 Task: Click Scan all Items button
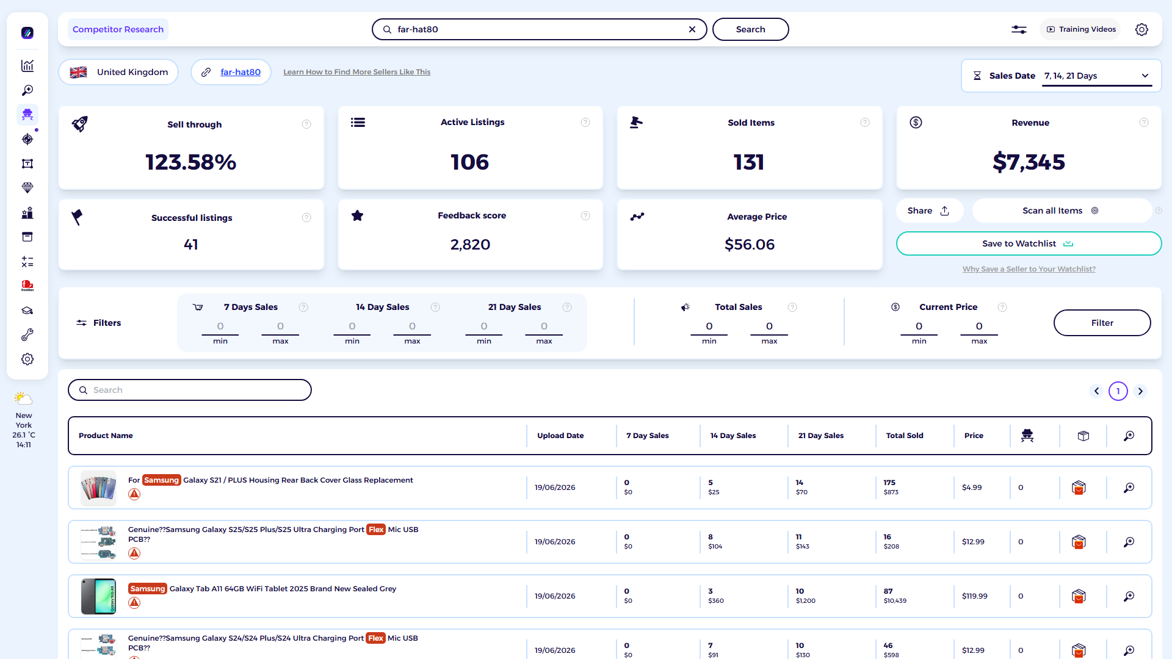1061,211
